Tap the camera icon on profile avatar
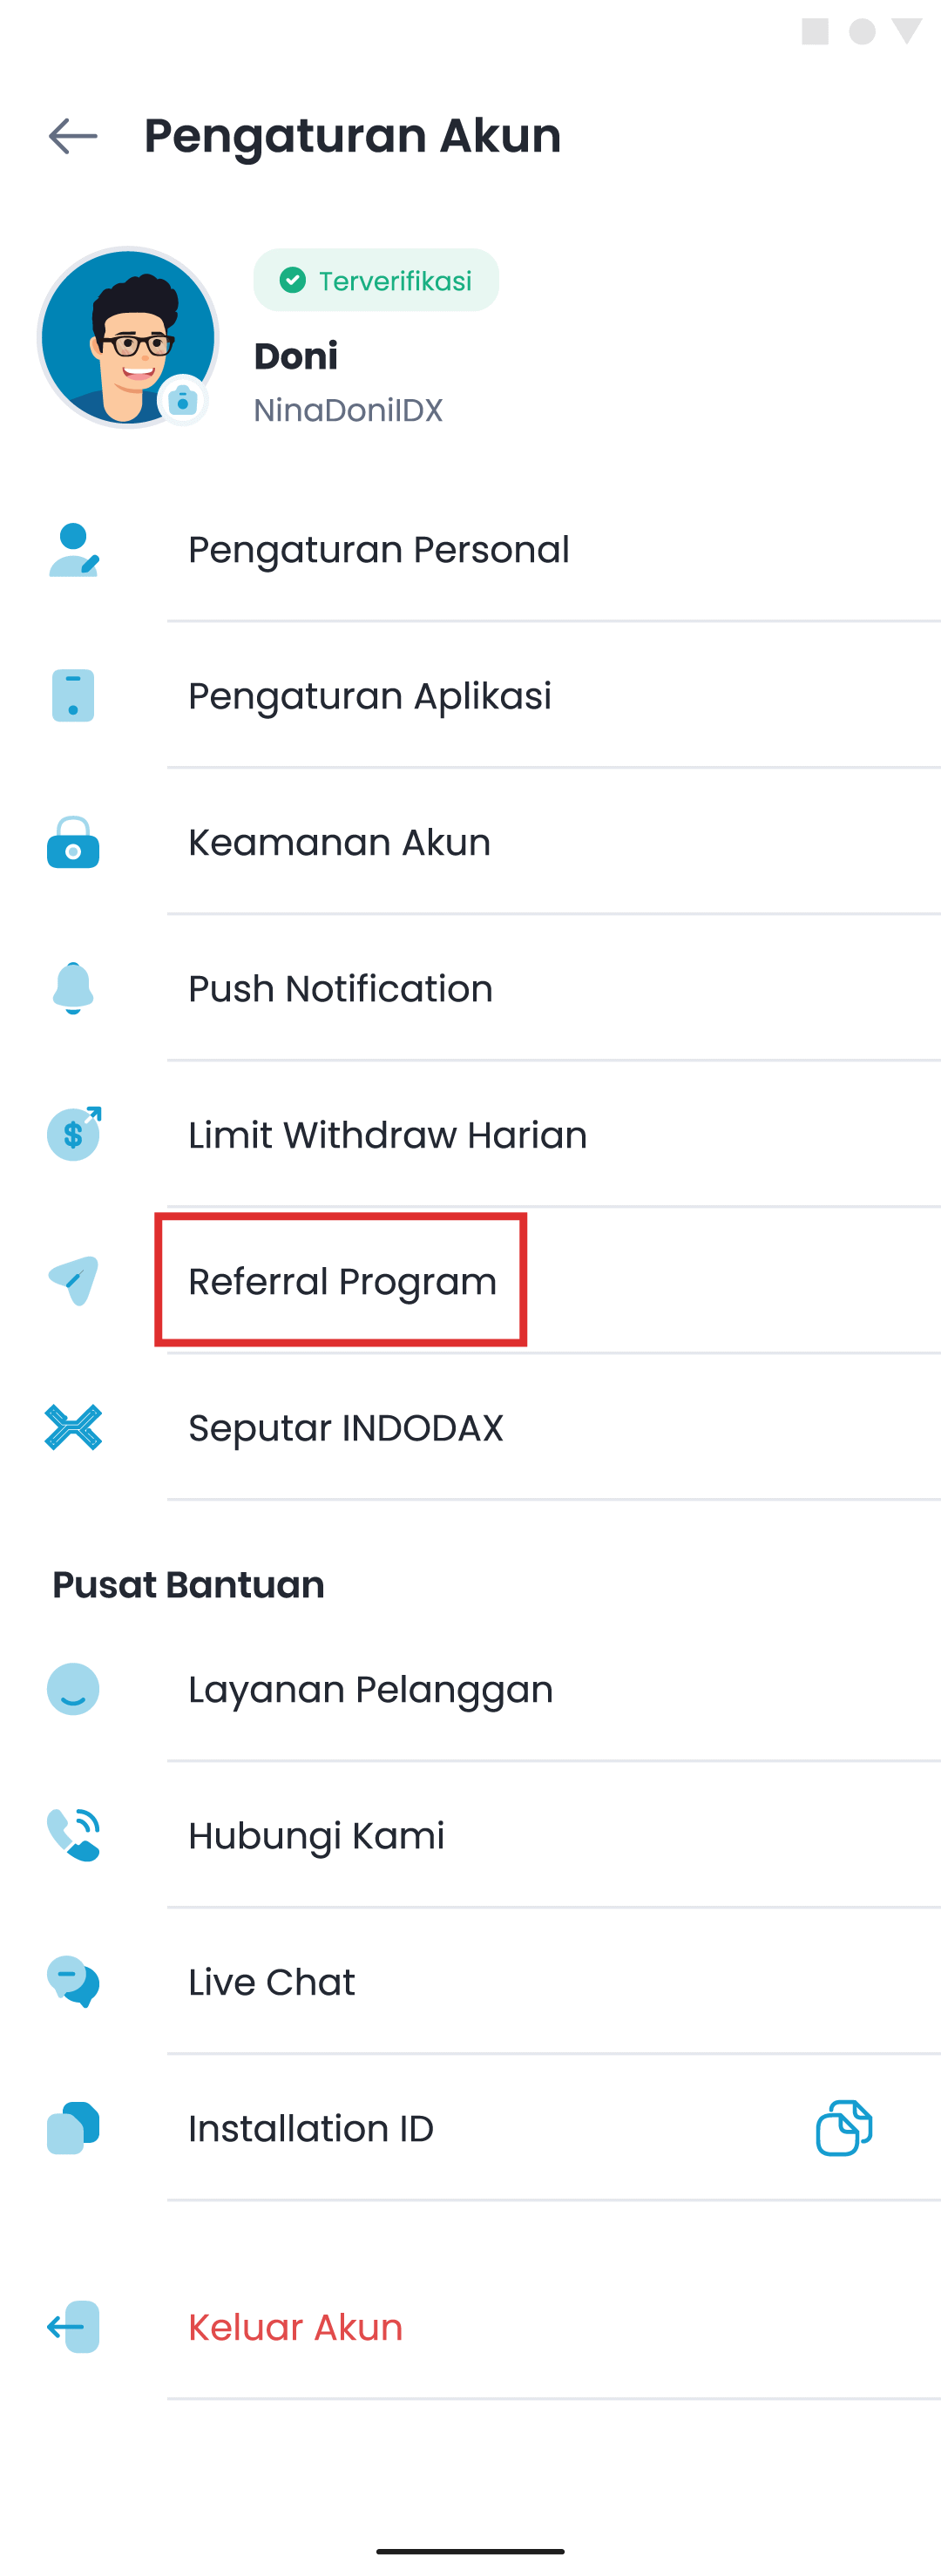Viewport: 941px width, 2576px height. point(183,401)
